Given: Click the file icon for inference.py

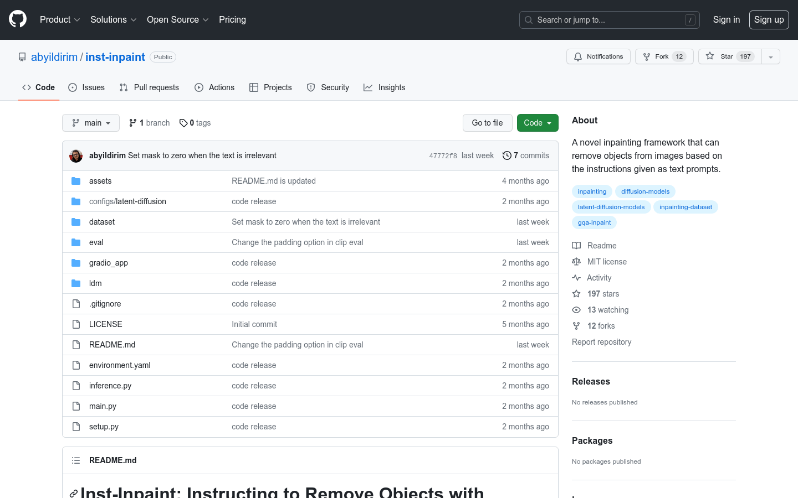Looking at the screenshot, I should pos(76,386).
